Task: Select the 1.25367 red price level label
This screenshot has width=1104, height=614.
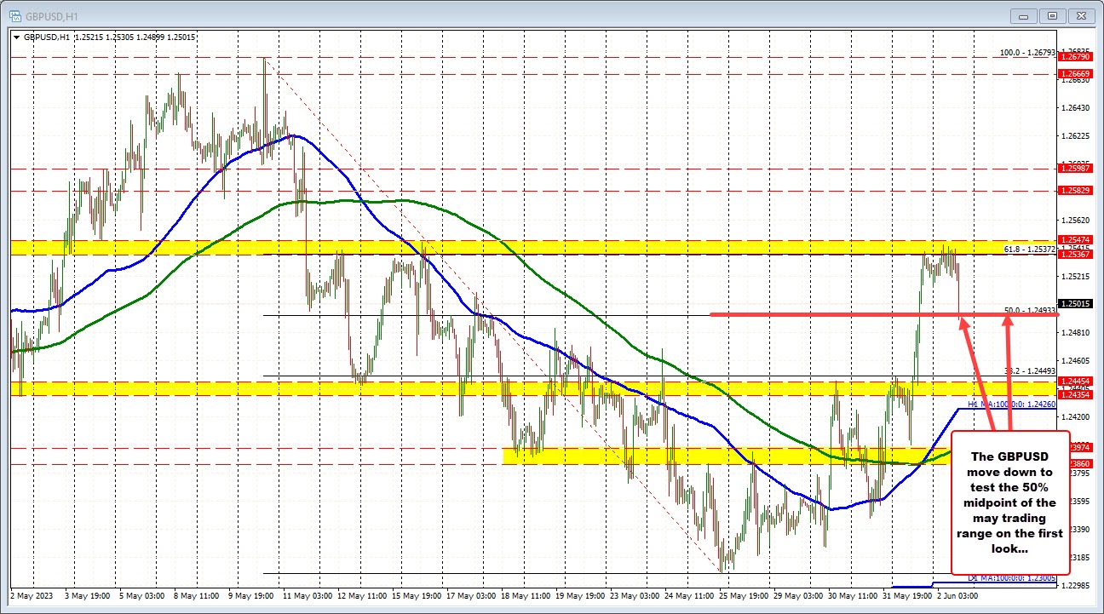Action: (x=1075, y=255)
